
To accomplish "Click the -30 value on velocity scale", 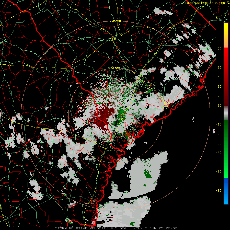I will 218,143.
